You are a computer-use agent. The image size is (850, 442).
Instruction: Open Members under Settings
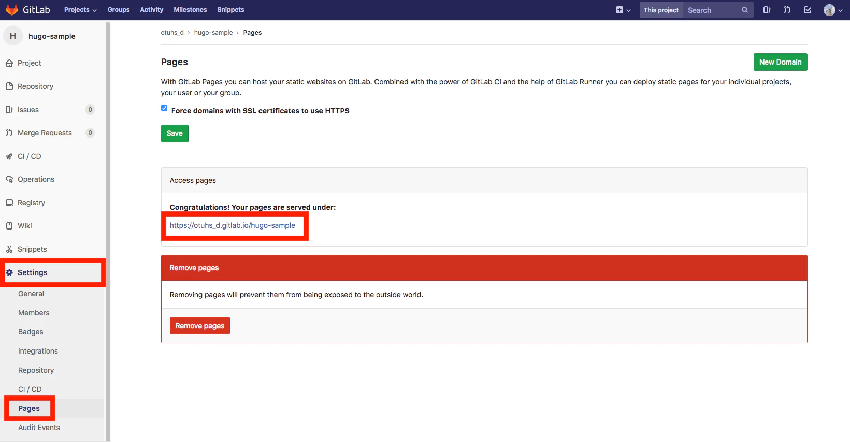click(x=34, y=313)
